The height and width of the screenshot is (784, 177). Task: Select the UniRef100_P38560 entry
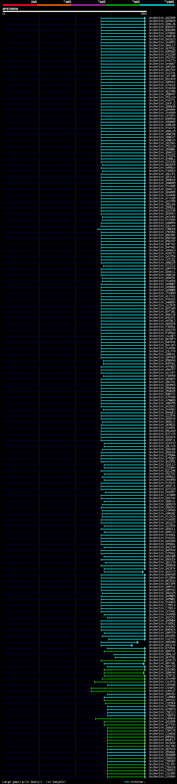pos(162,333)
